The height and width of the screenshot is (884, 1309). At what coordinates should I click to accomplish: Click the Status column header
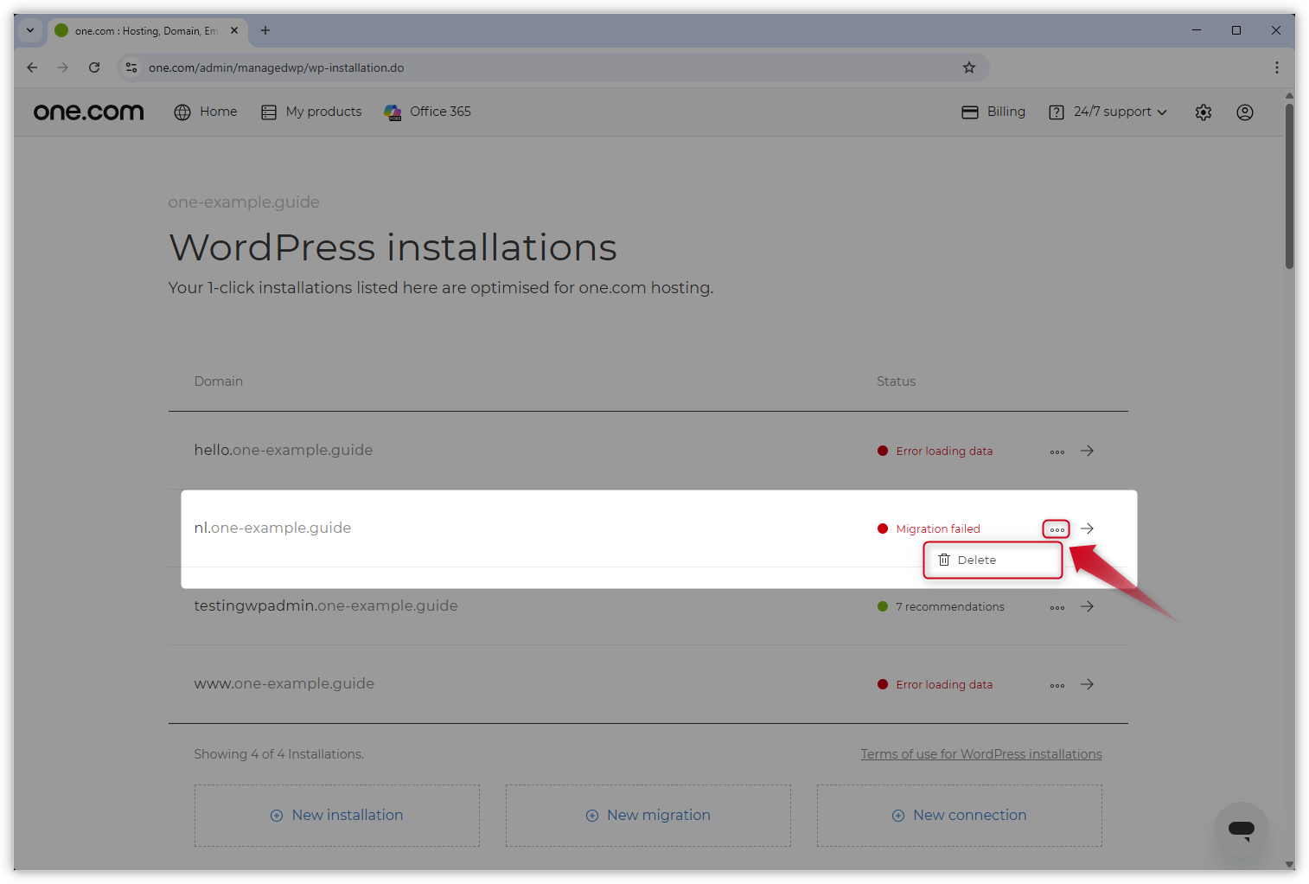pyautogui.click(x=896, y=381)
